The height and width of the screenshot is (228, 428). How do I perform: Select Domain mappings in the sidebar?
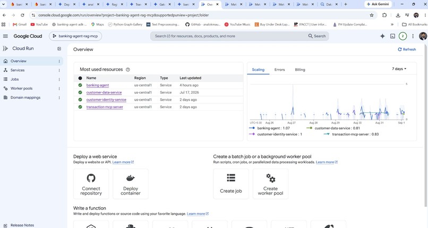pos(25,98)
